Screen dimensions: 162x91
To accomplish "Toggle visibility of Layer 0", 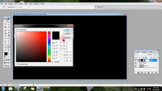I will 136,66.
